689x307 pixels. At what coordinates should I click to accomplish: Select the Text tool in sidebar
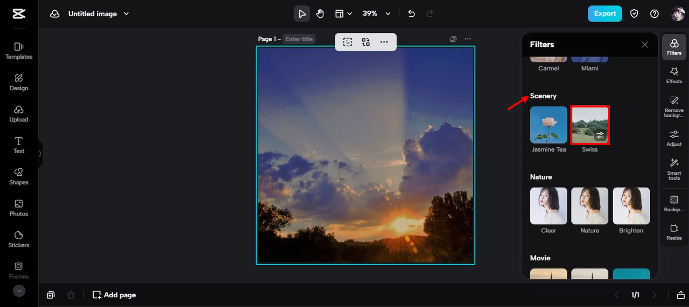19,145
